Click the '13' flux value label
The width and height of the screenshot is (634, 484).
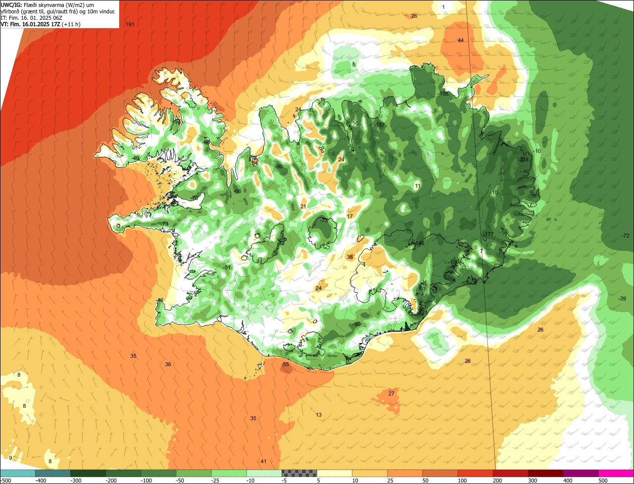coord(318,415)
